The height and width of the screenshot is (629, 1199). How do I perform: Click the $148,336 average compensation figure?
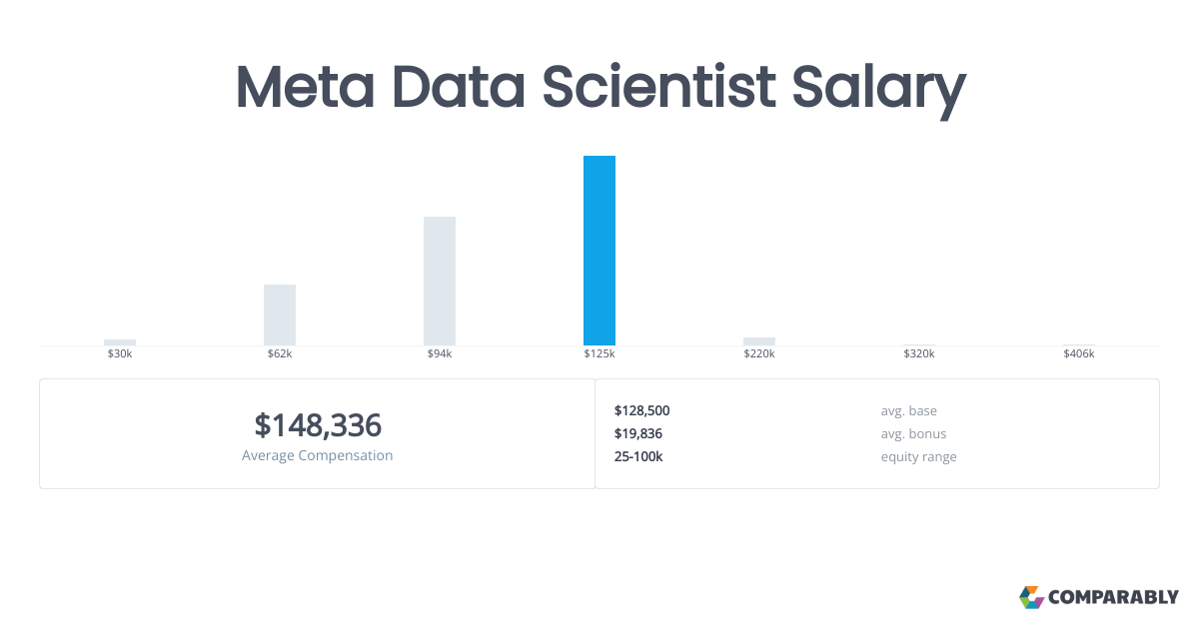point(318,425)
